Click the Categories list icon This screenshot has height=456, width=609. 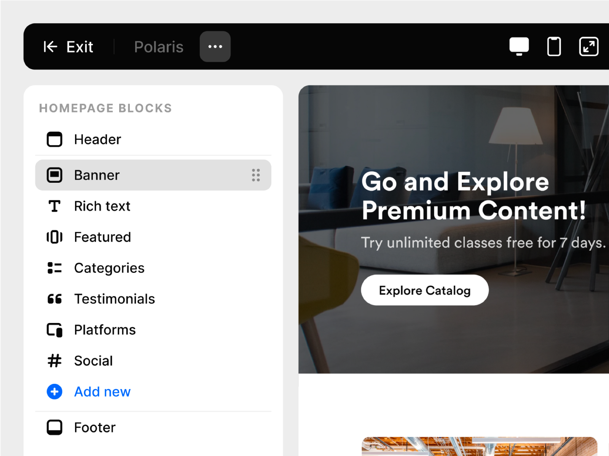pos(54,268)
